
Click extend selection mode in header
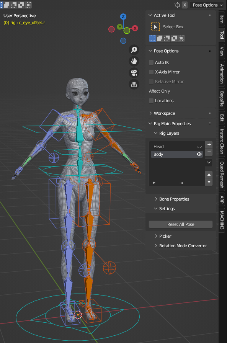pos(7,5)
